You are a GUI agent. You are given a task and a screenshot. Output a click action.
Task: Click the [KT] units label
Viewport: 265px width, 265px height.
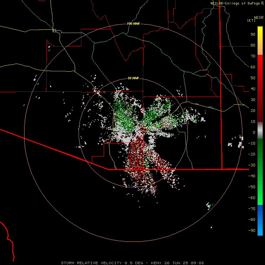251,20
